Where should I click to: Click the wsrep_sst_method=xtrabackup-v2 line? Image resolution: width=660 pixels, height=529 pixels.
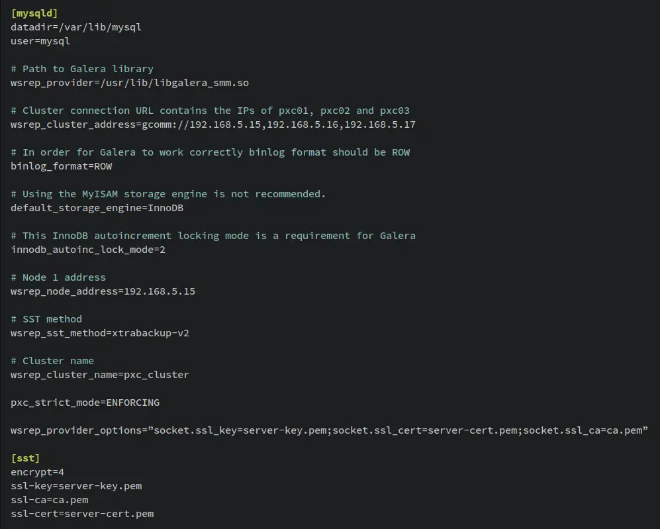[x=100, y=333]
